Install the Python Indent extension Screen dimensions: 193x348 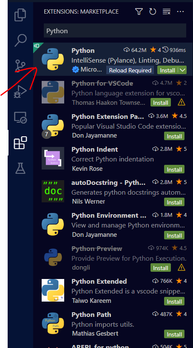(x=174, y=170)
